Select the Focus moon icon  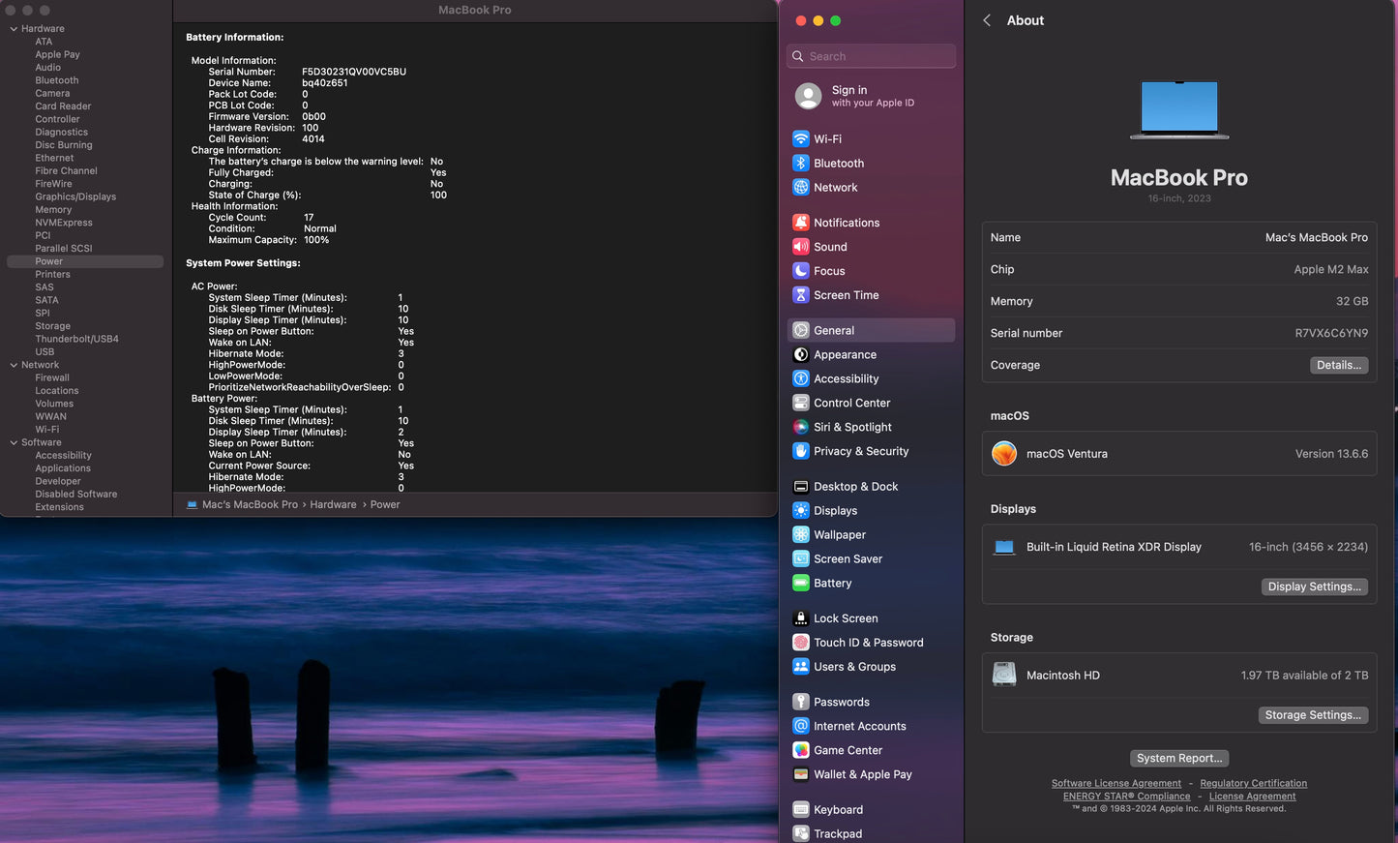(x=801, y=270)
